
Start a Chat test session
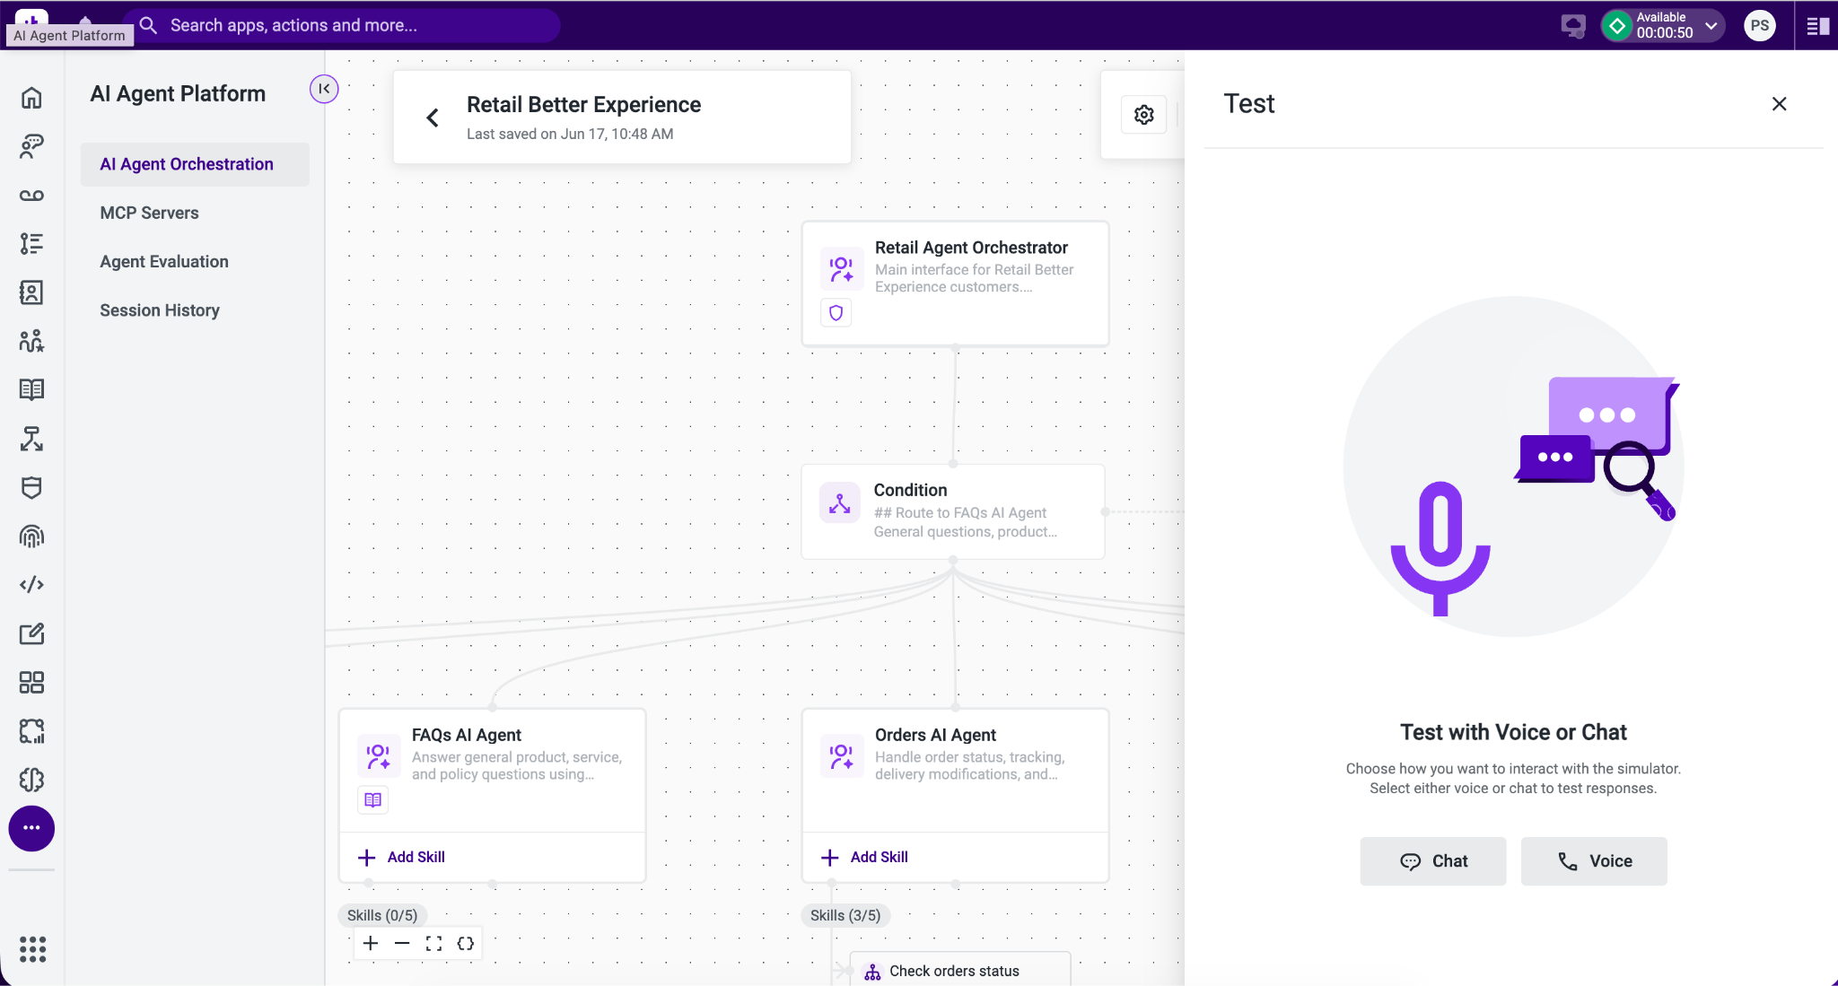click(1432, 861)
